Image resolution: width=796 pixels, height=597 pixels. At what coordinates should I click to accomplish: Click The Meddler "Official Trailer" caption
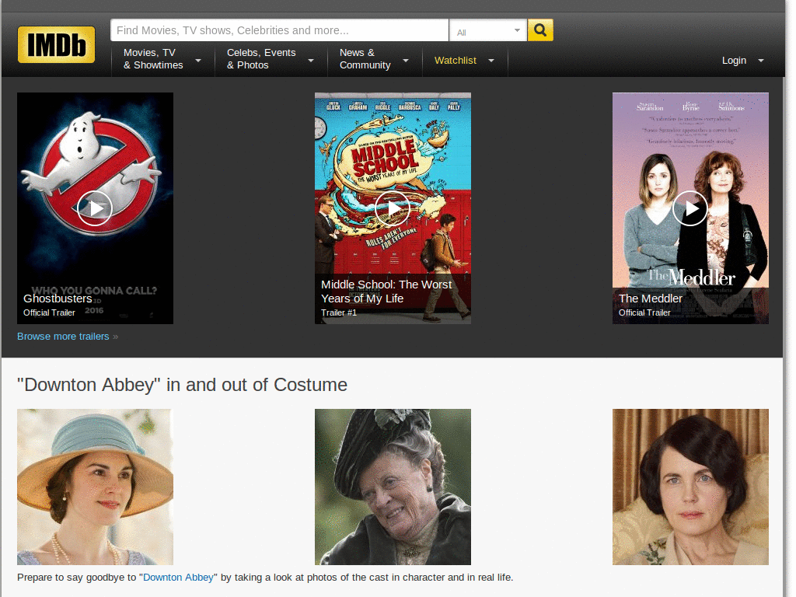tap(644, 312)
